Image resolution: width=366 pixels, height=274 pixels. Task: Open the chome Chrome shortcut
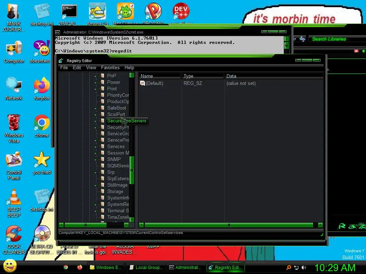(x=42, y=126)
